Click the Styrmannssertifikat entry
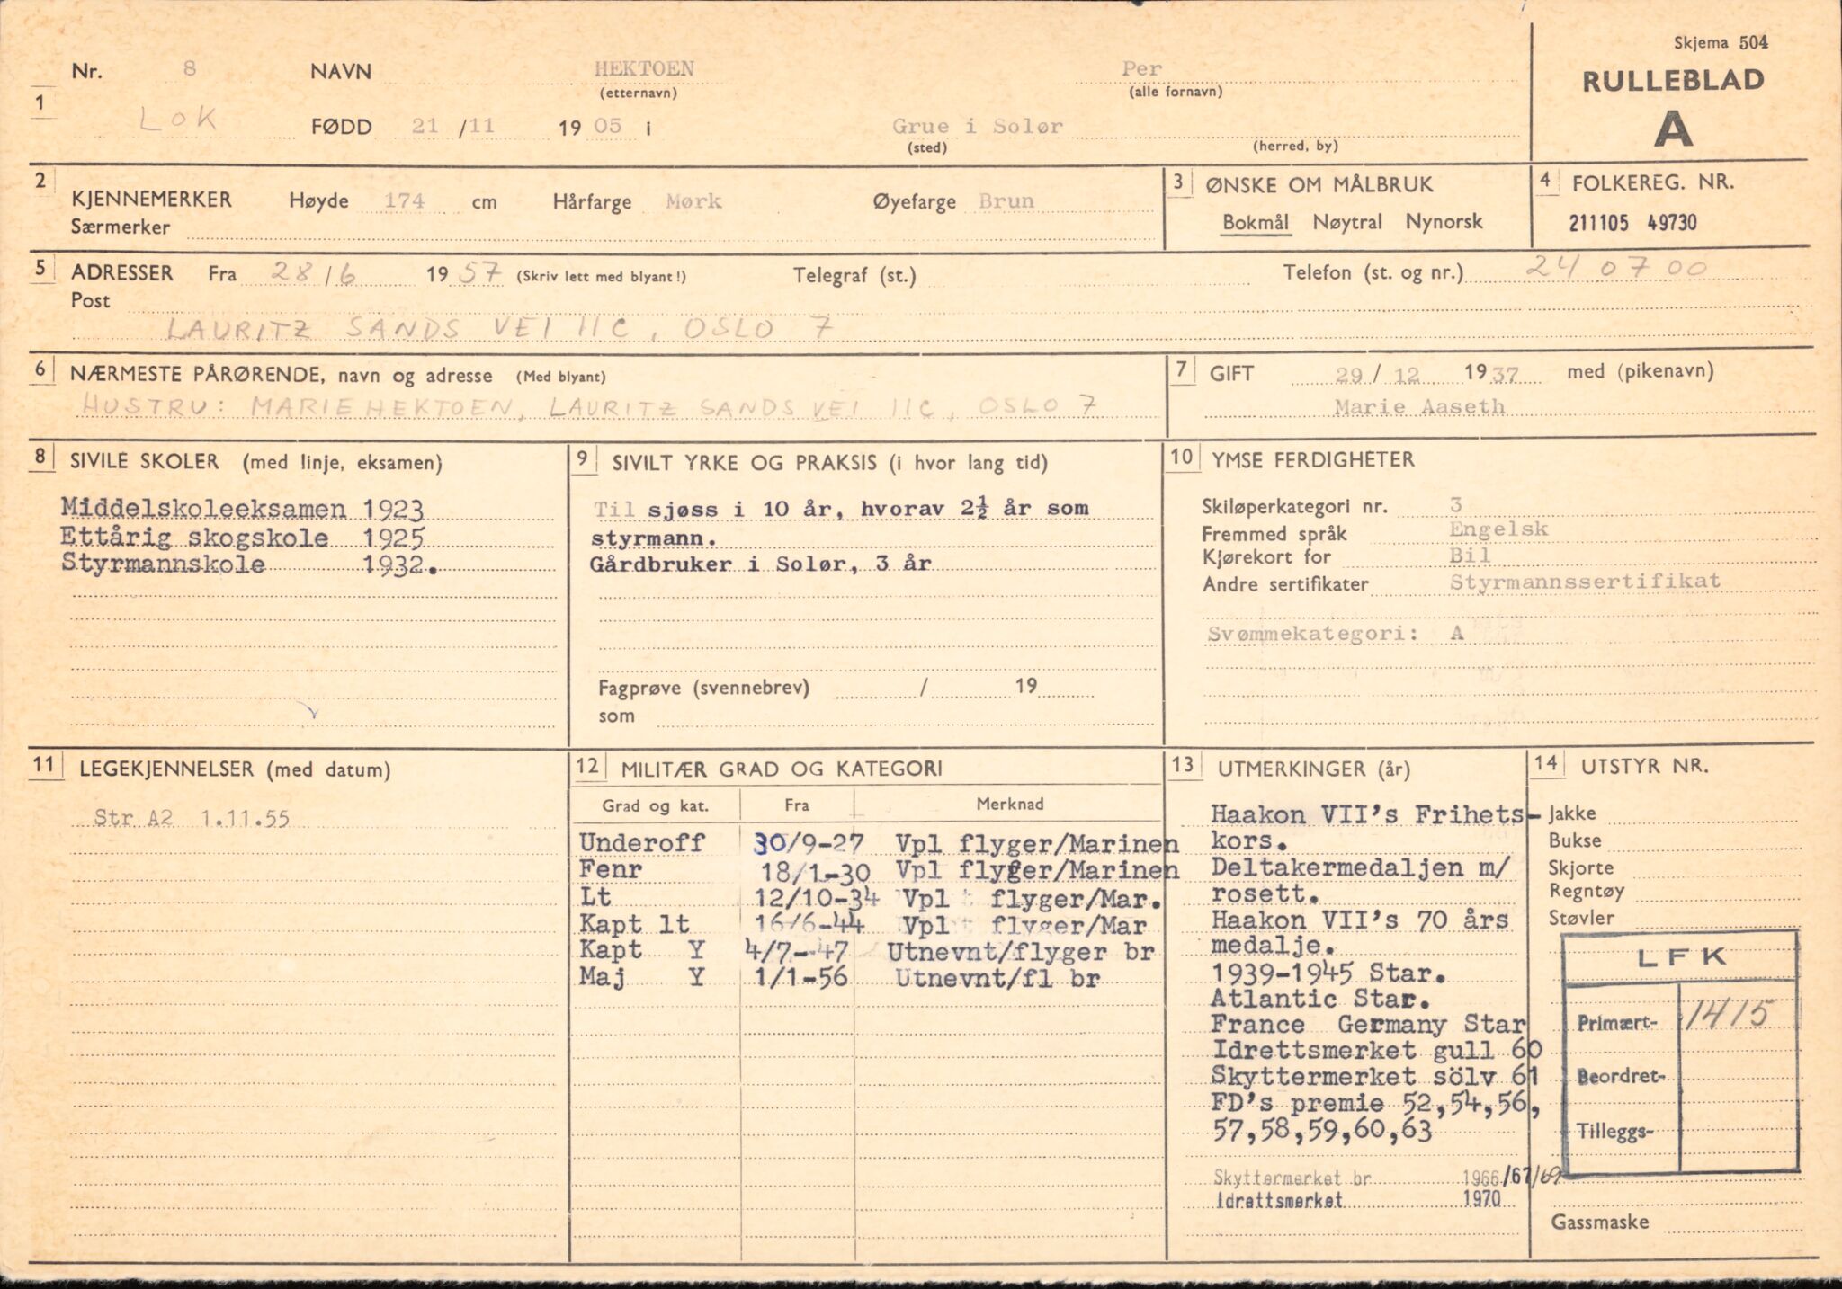Screen dimensions: 1842x1289 click(x=1585, y=582)
